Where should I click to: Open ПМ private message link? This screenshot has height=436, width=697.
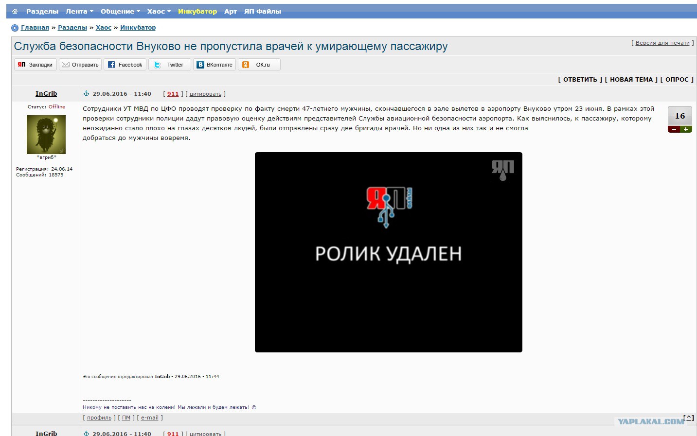(x=126, y=418)
